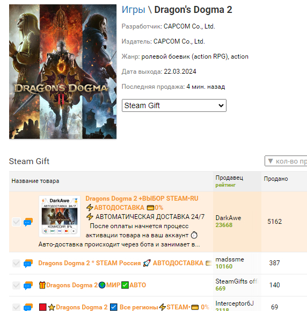Viewport: 307px width, 311px height.
Task: Open chat icon in Interceptor6J listing row
Action: point(28,307)
